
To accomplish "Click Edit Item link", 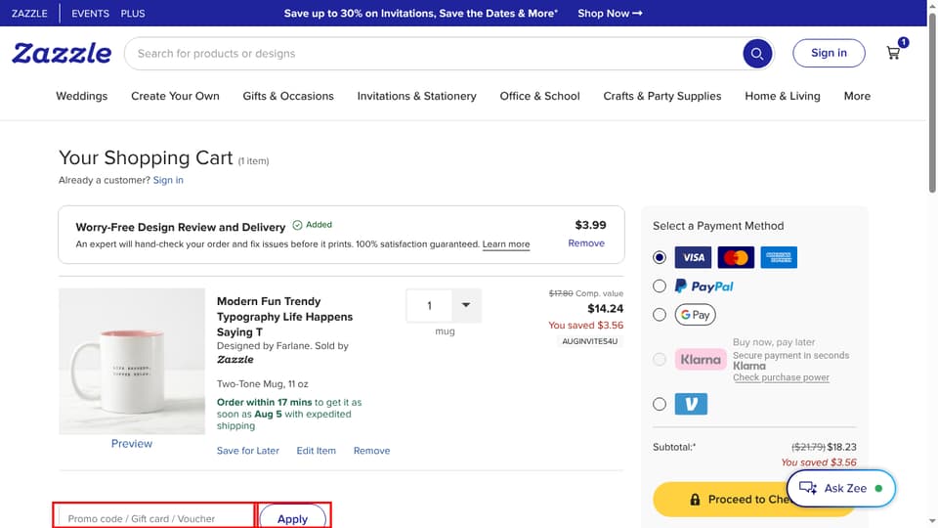I will point(316,451).
